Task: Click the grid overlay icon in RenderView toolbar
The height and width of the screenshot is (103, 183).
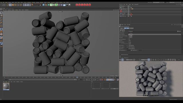Action: 151,60
